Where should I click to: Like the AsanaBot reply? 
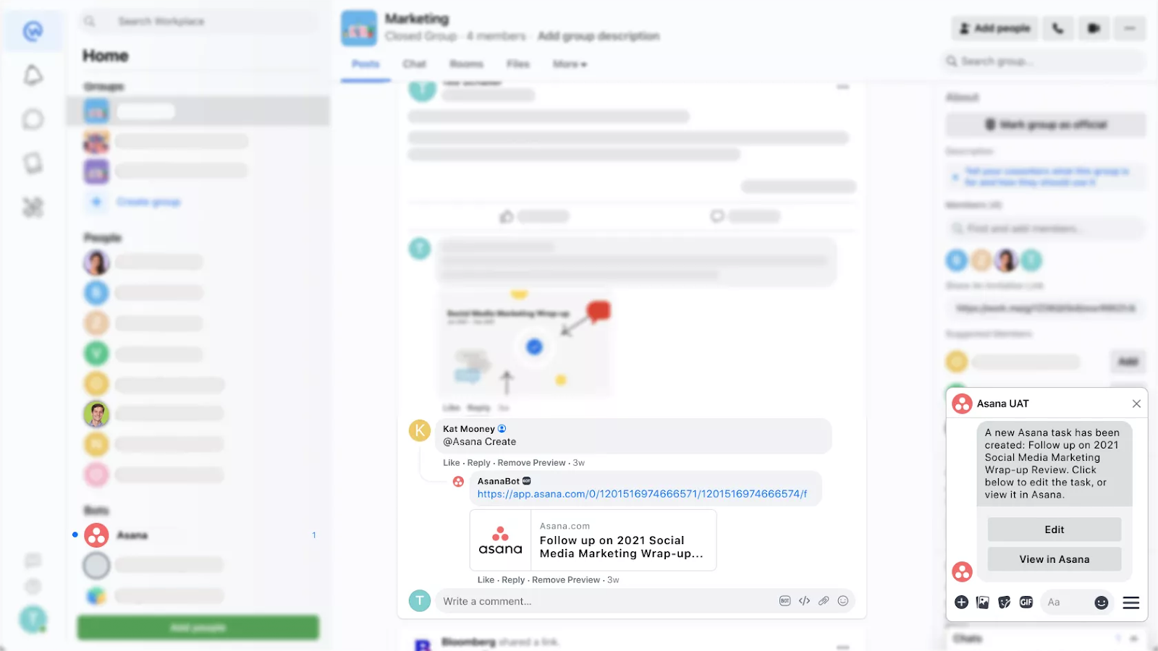click(486, 580)
